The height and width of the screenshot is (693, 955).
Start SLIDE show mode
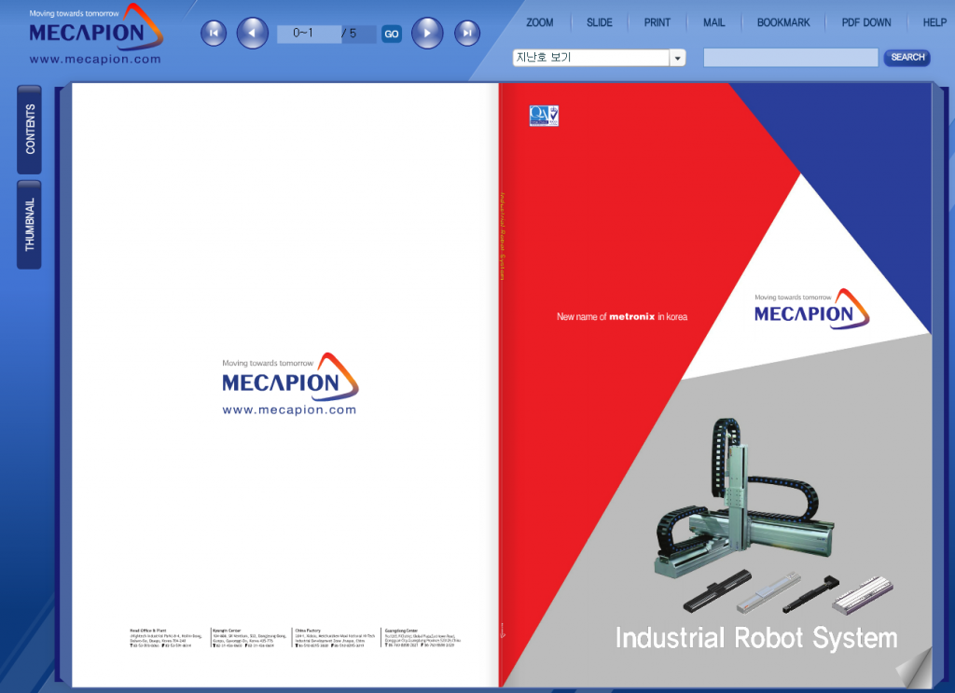pyautogui.click(x=600, y=22)
